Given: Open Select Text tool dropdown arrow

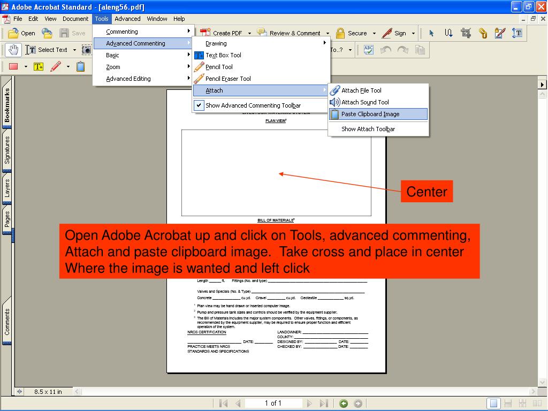Looking at the screenshot, I should coord(74,50).
